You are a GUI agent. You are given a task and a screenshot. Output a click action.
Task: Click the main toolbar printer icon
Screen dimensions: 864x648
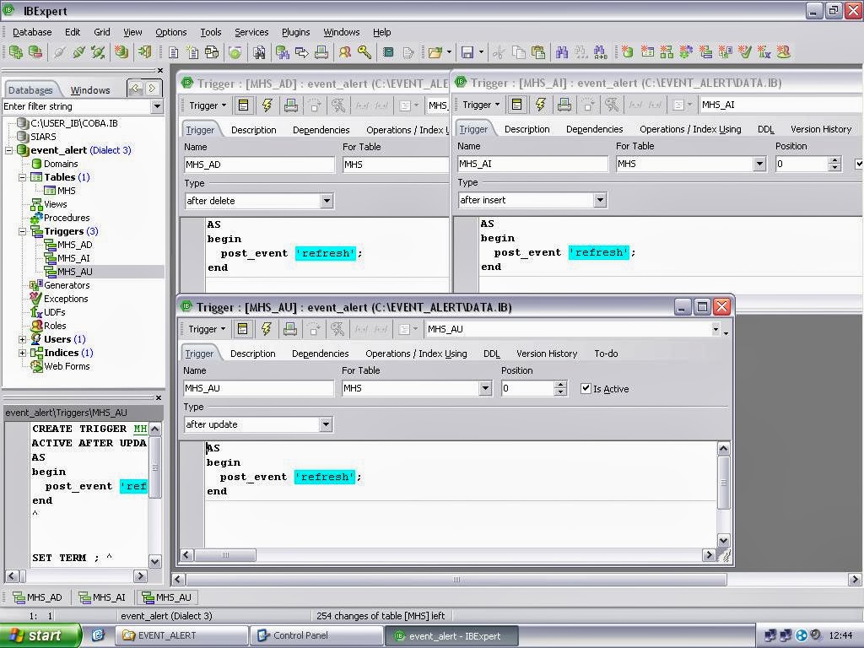tap(321, 52)
